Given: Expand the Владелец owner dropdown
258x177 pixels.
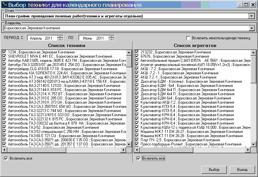Looking at the screenshot, I should point(251,28).
